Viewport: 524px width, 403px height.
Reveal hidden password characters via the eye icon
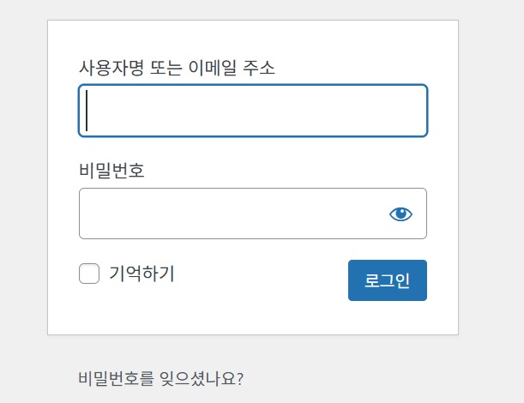pyautogui.click(x=401, y=214)
